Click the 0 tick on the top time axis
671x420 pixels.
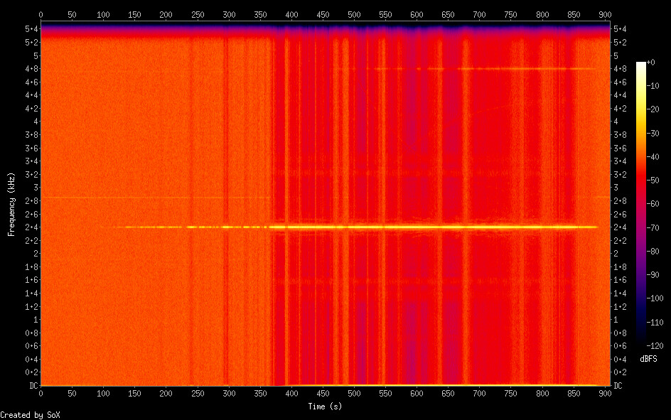click(x=41, y=15)
